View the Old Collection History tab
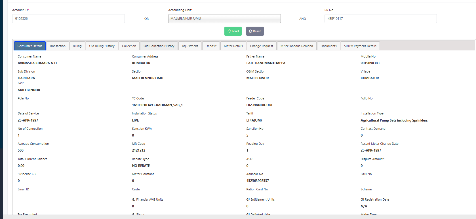Image resolution: width=476 pixels, height=219 pixels. [x=159, y=46]
